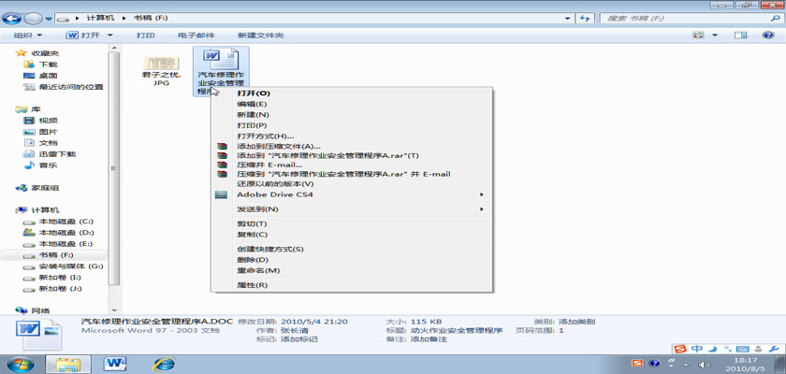Launch Internet Explorer from the taskbar
The height and width of the screenshot is (374, 786).
click(x=165, y=362)
